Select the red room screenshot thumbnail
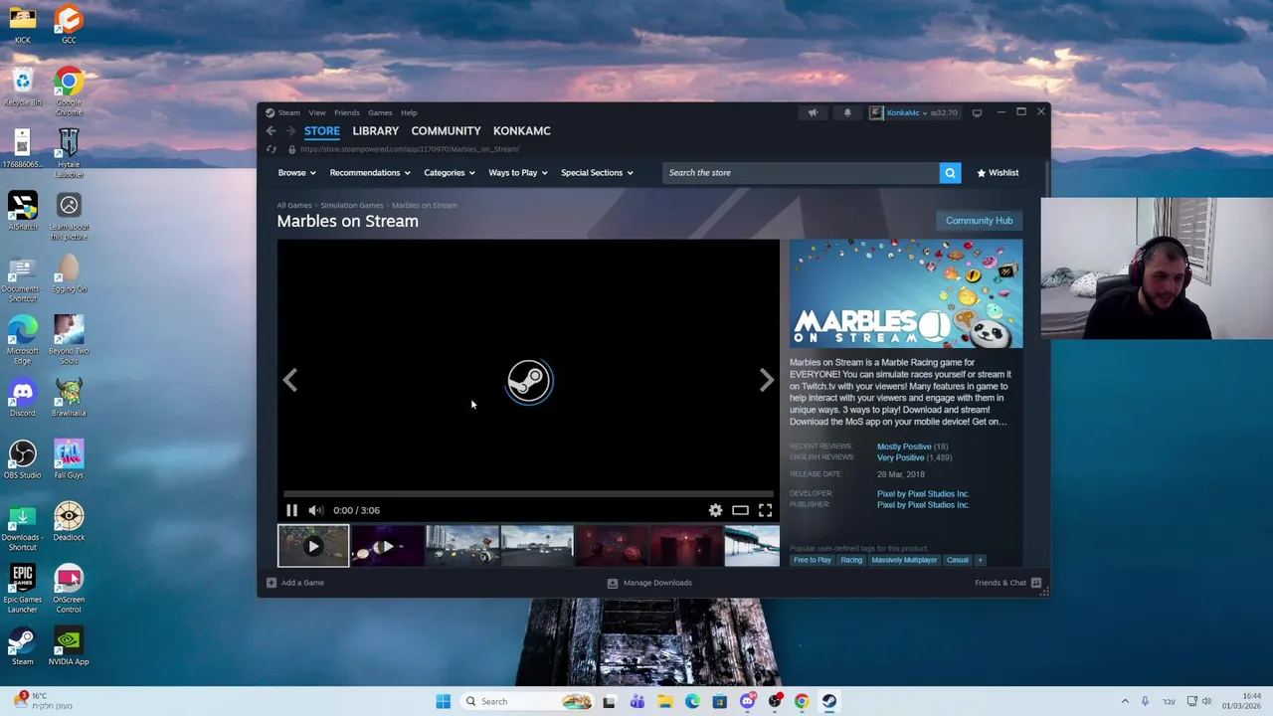This screenshot has width=1273, height=716. (686, 546)
